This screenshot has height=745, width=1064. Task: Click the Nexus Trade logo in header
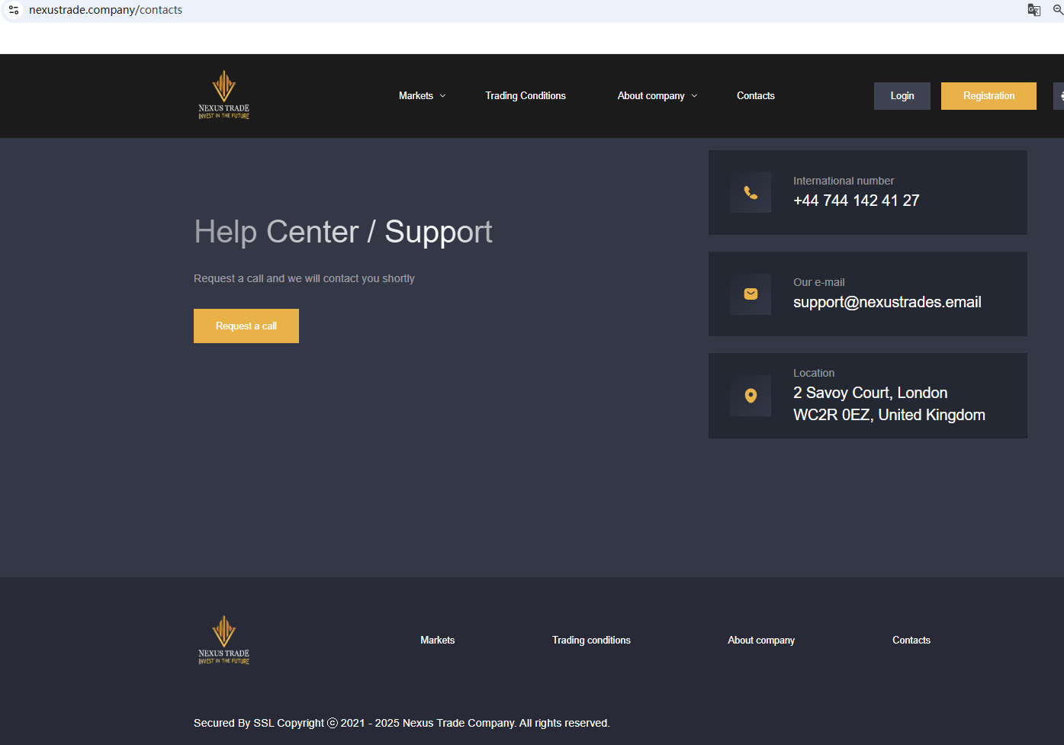(x=223, y=95)
